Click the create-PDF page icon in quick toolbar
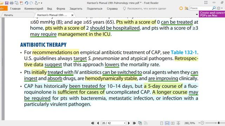This screenshot has width=225, height=126. (21, 3)
